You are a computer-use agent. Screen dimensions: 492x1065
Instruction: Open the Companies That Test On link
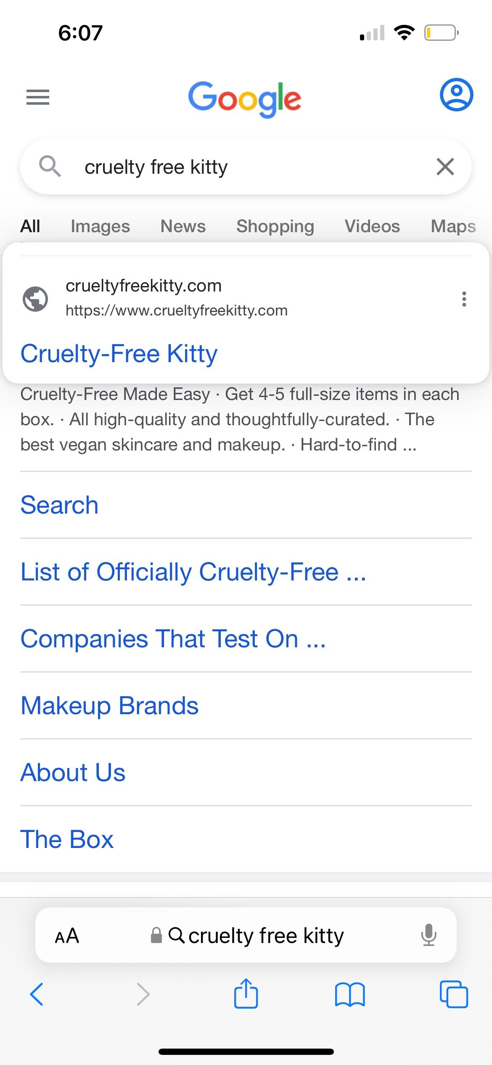click(x=173, y=638)
